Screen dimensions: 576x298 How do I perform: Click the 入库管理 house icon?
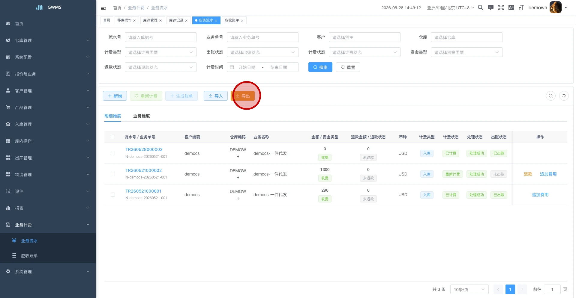pos(8,124)
